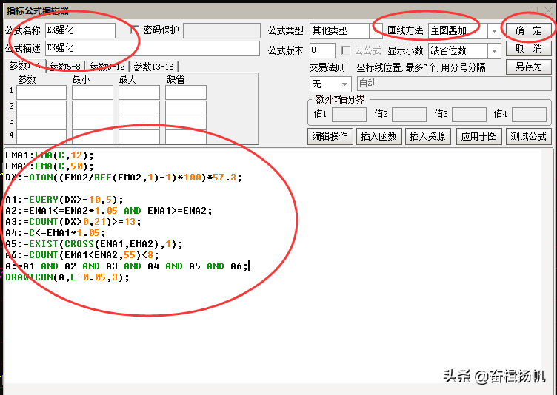
Task: Click the A1:=EVERY(DX>-10,5); line
Action: click(64, 200)
